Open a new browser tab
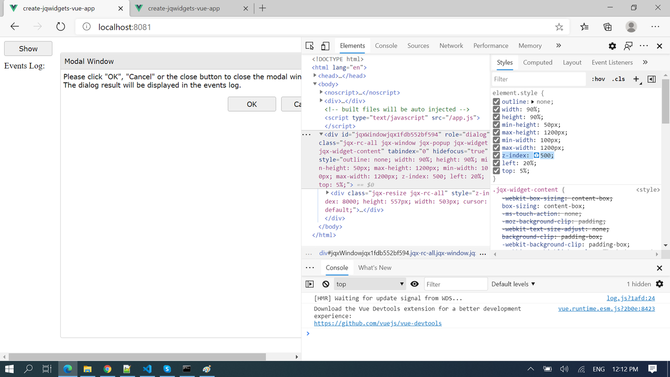 coord(263,8)
